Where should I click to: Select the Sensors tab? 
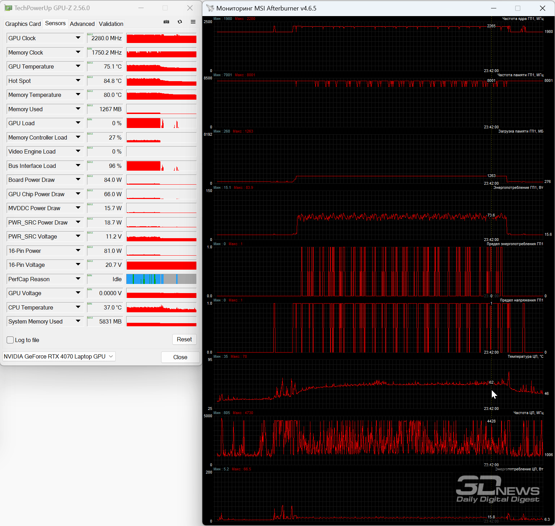(x=55, y=23)
